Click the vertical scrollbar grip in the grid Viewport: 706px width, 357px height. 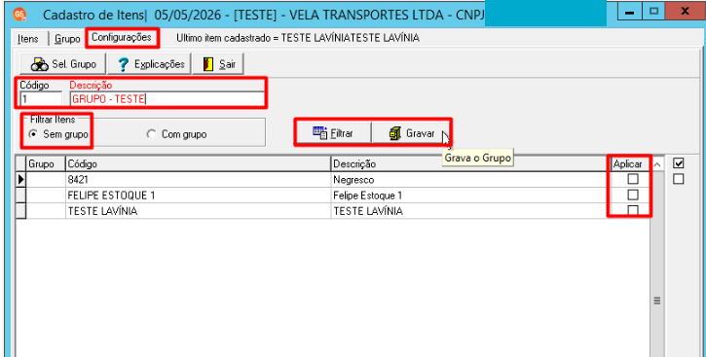point(657,301)
